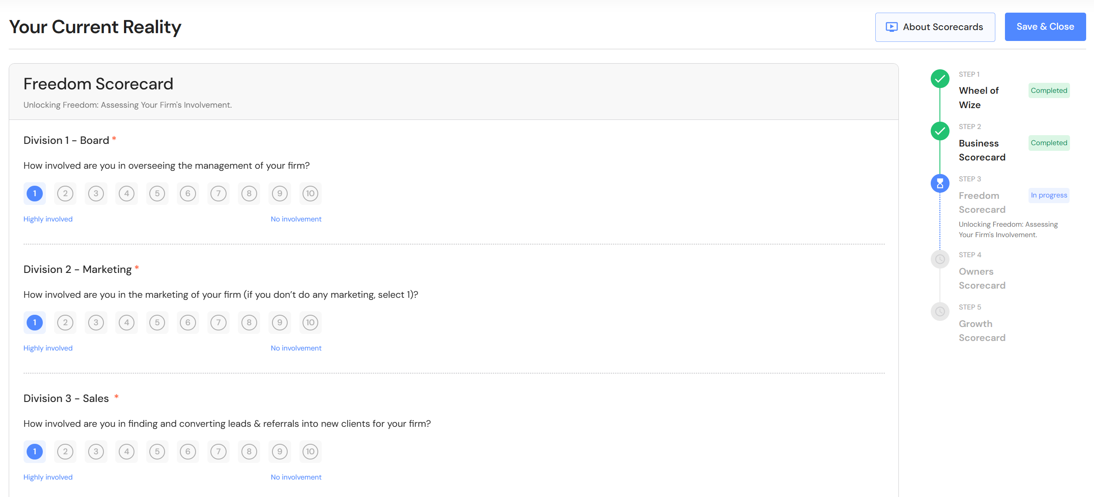Open Business Scorecard step
Viewport: 1094px width, 497px height.
click(x=982, y=150)
